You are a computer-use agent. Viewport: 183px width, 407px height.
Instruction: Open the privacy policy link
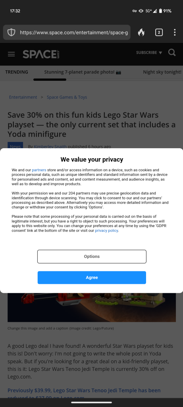[106, 231]
